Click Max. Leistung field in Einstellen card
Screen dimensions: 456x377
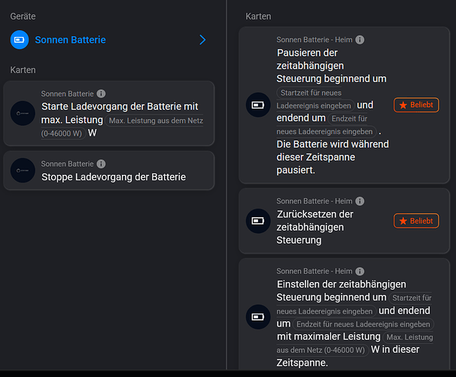[x=355, y=343]
